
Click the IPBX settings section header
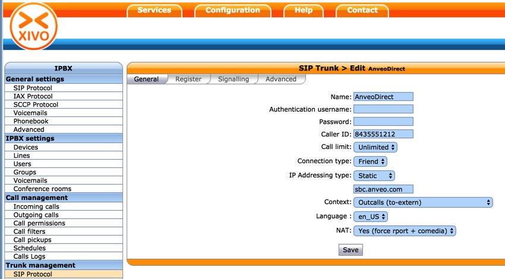pos(64,138)
